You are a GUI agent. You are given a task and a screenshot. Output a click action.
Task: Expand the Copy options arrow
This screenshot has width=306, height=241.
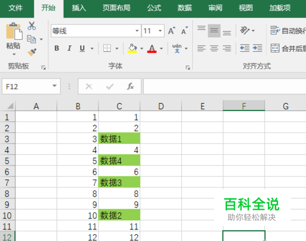(41, 39)
